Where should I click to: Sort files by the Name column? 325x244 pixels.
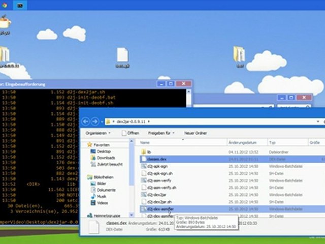(x=145, y=143)
